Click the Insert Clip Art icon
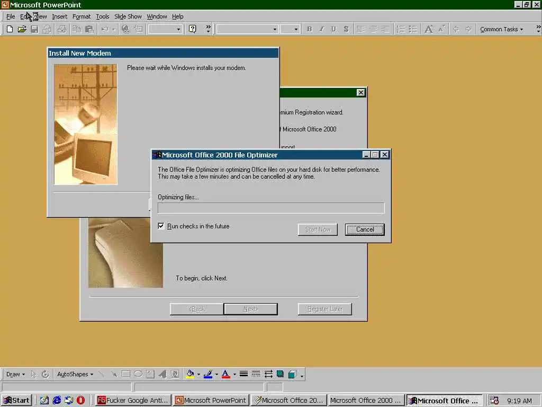 tap(175, 374)
